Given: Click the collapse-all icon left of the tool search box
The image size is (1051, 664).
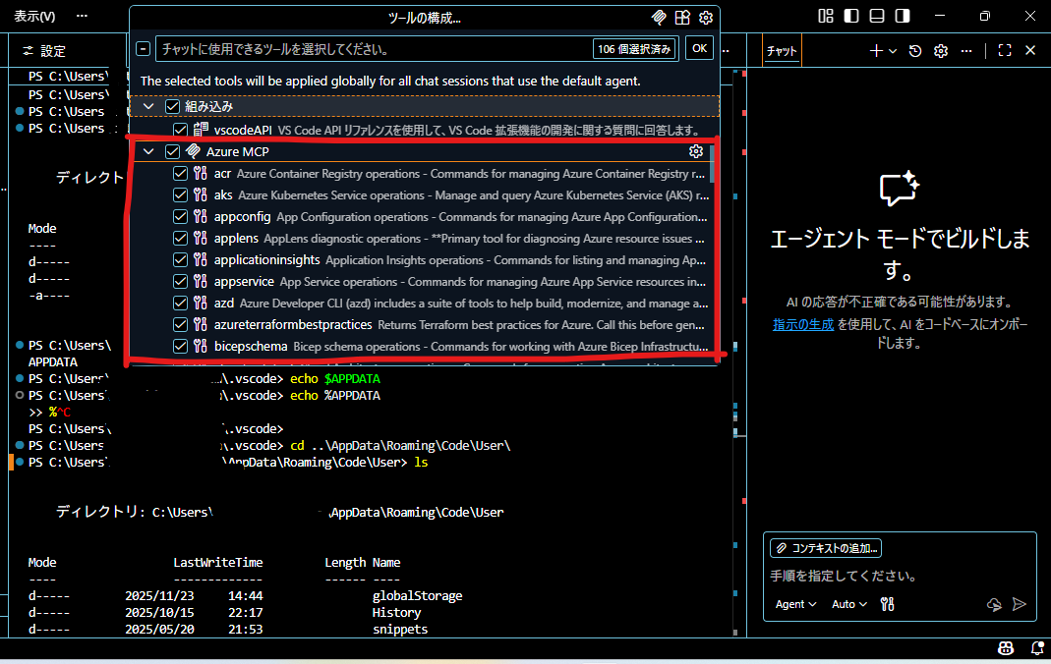Looking at the screenshot, I should pyautogui.click(x=143, y=49).
